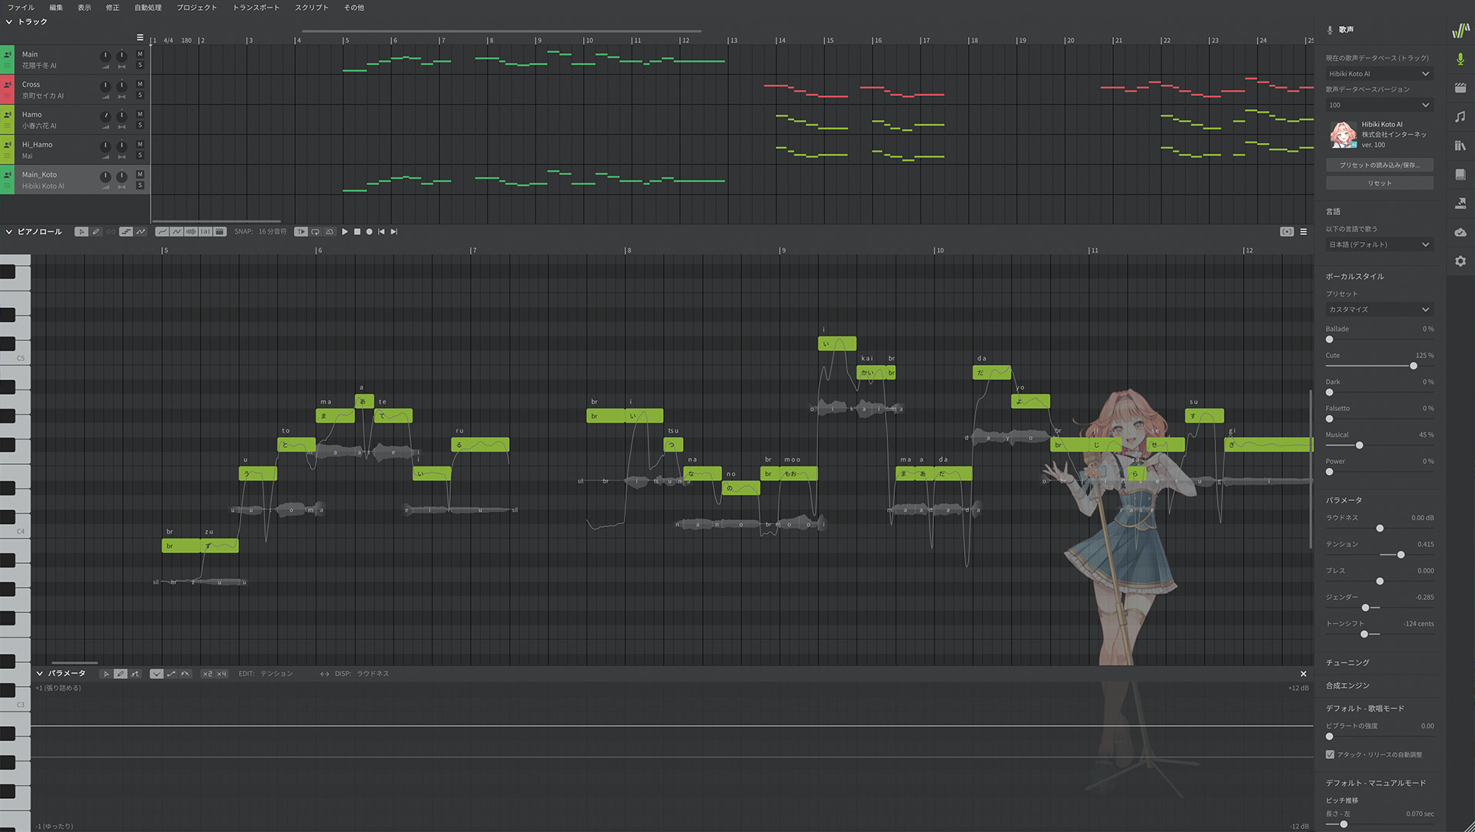The image size is (1475, 832).
Task: Close the parameter panel with X
Action: (x=1303, y=674)
